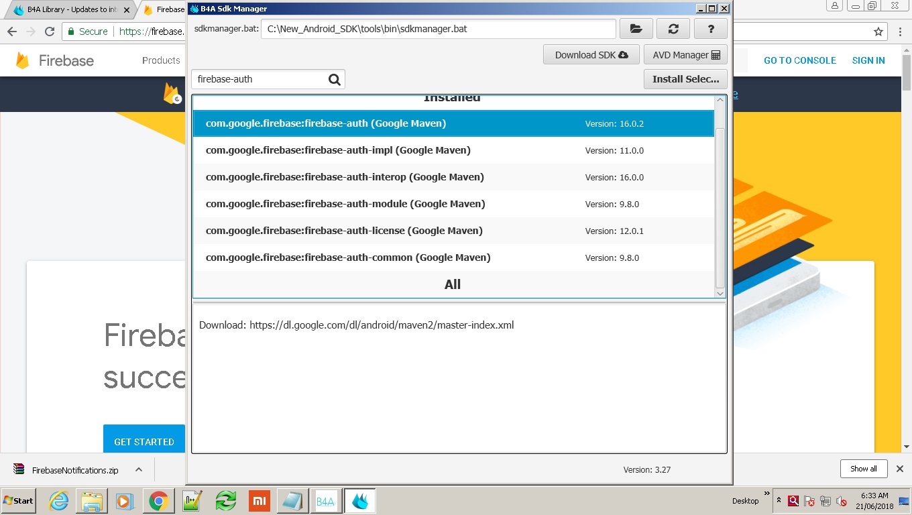Open the AVD Manager
Screen dimensions: 912x515
pyautogui.click(x=685, y=55)
